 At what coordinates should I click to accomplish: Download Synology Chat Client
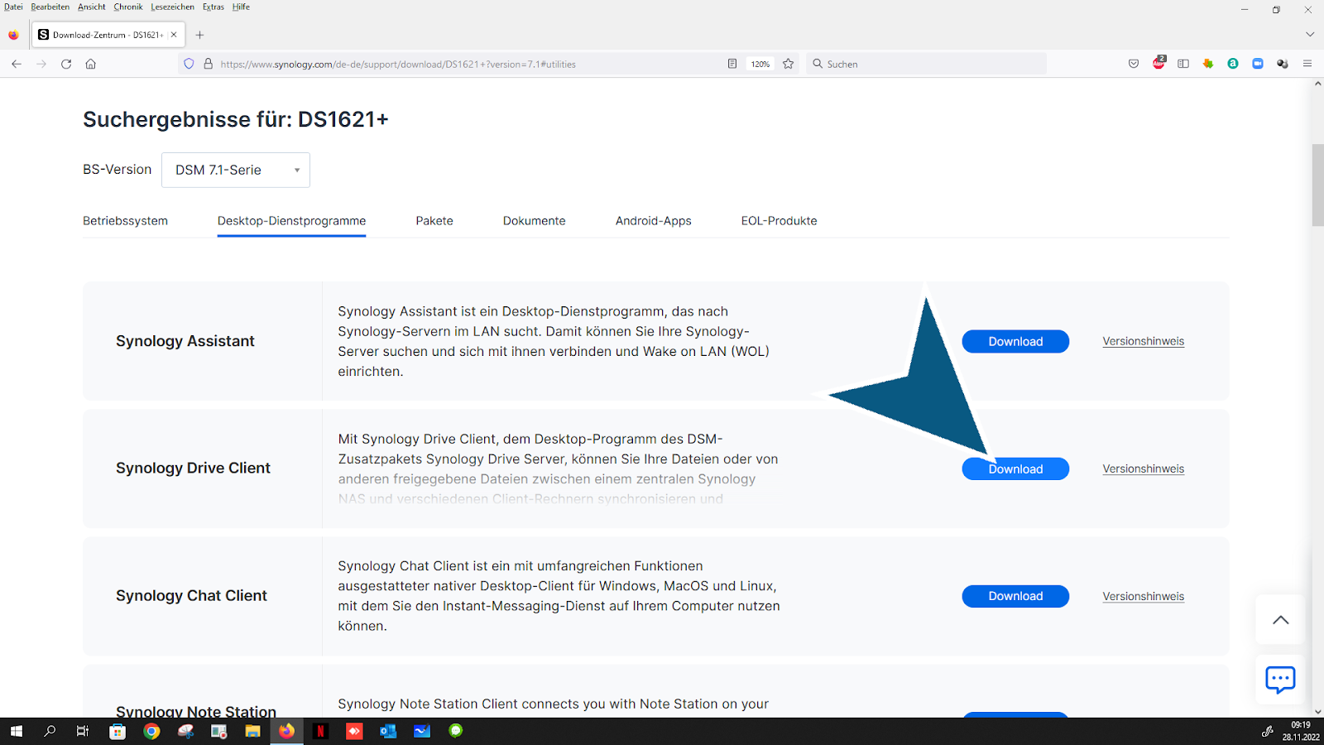1015,596
